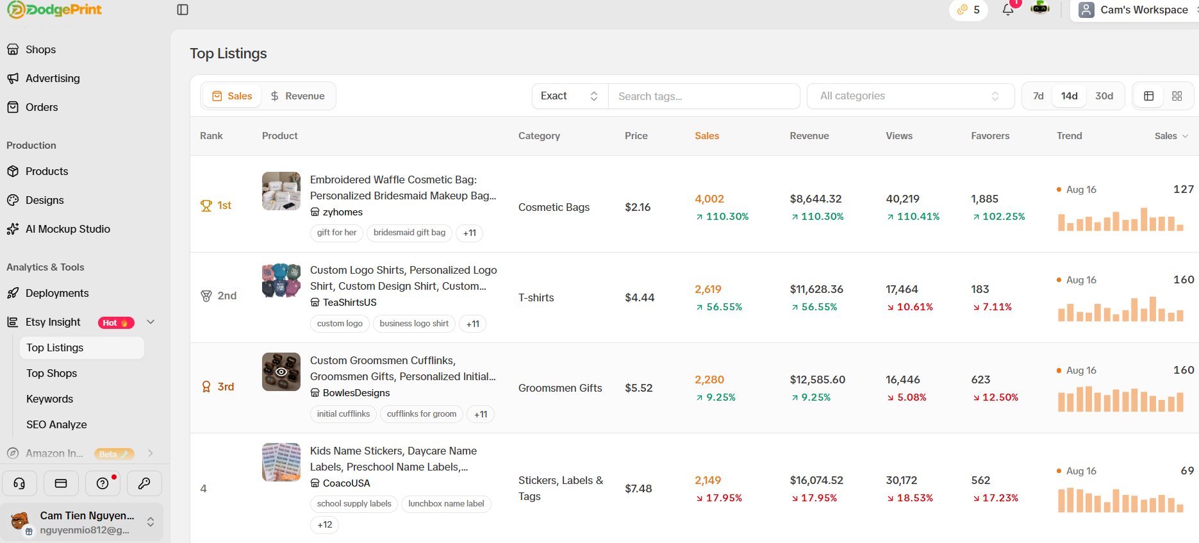
Task: Open the Orders section
Action: [42, 107]
